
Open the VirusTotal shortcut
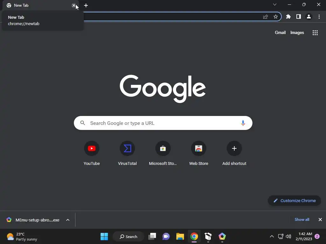[x=127, y=153]
